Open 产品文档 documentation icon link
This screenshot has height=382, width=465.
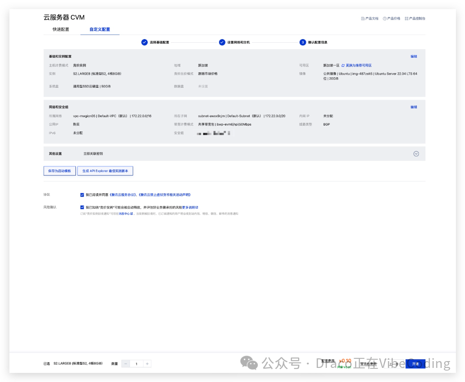click(x=363, y=19)
